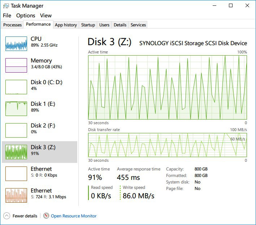256x225 pixels.
Task: Switch to the Processes tab
Action: [12, 25]
